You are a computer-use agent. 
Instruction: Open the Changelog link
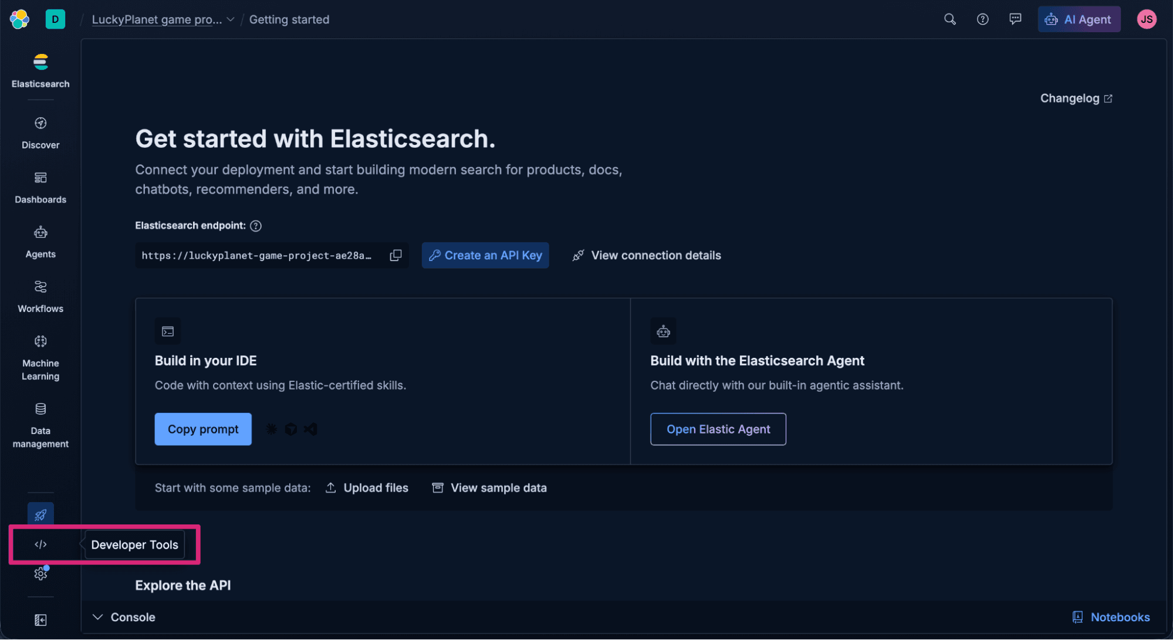(1076, 99)
